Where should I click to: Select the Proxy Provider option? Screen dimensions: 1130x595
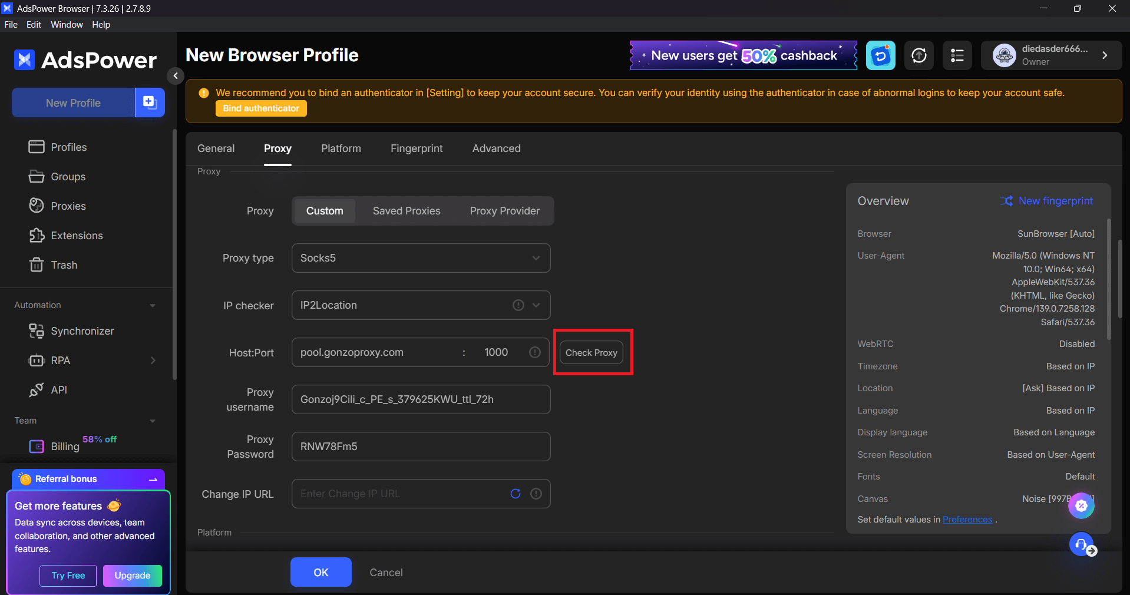[x=505, y=211]
